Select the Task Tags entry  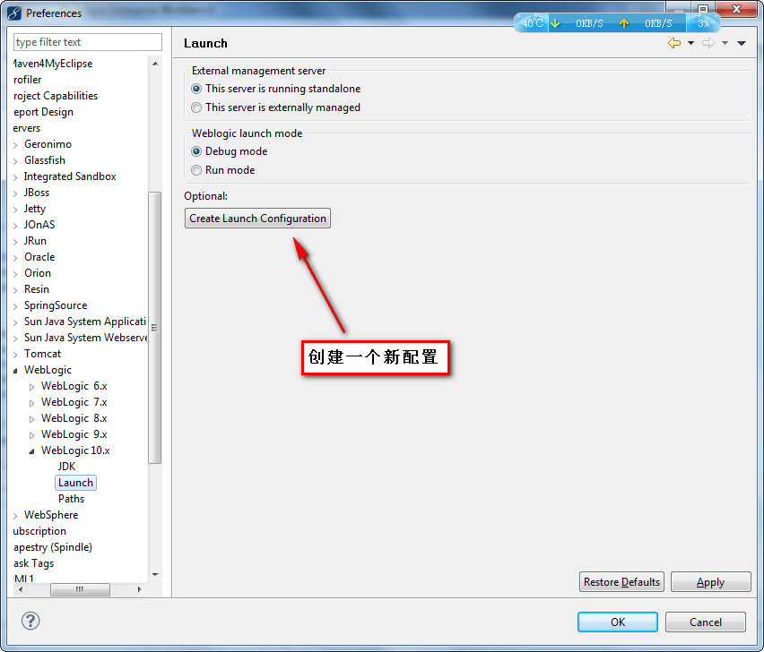33,563
